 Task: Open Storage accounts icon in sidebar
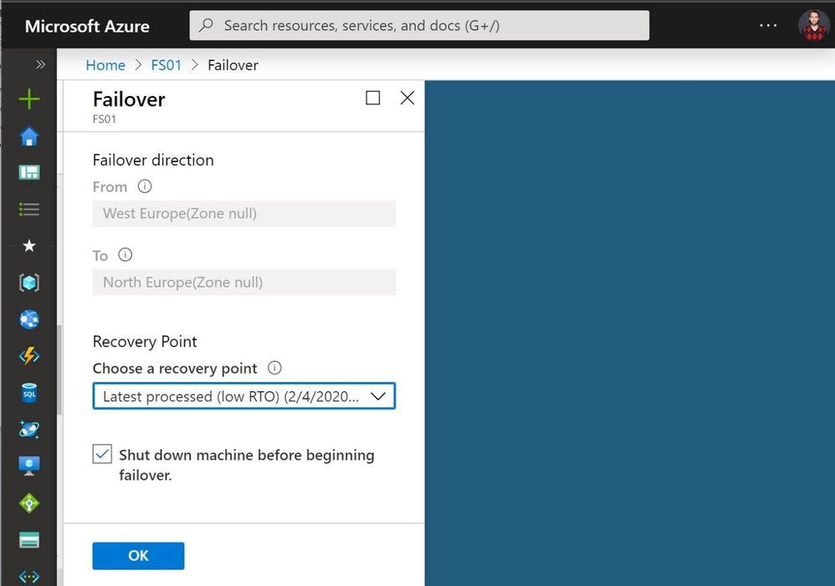pos(28,540)
